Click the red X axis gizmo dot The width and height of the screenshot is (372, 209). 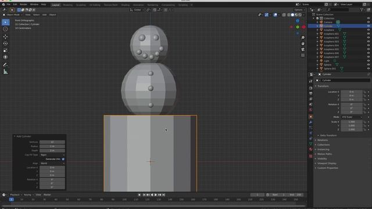point(303,27)
